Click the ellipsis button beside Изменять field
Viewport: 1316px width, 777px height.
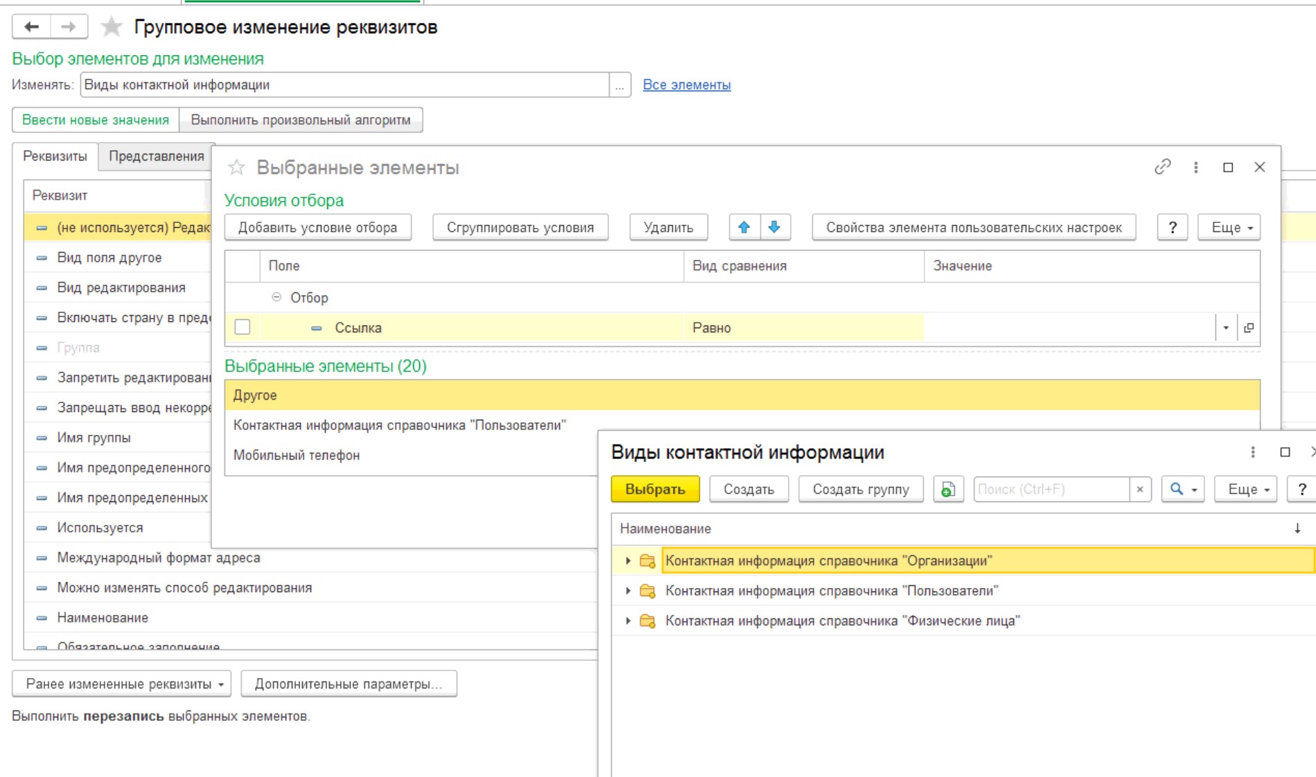point(620,85)
